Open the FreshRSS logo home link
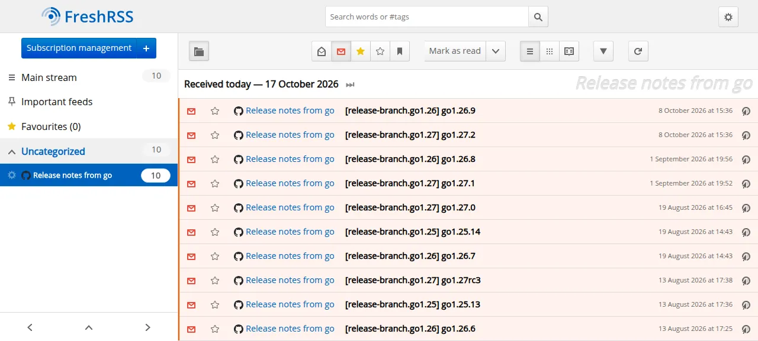 coord(88,17)
